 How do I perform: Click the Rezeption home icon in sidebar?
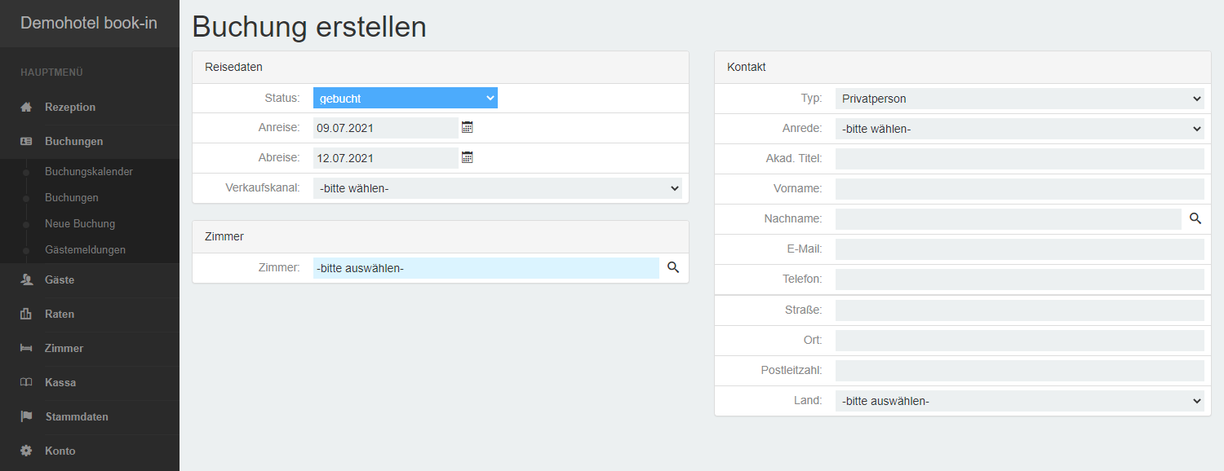pos(26,107)
